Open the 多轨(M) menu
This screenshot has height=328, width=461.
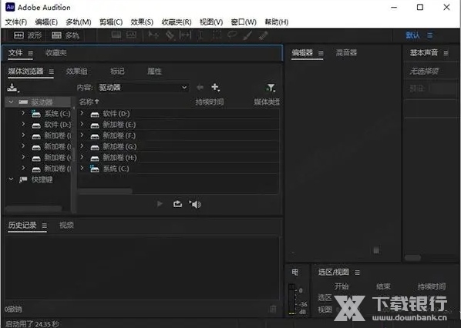point(79,22)
